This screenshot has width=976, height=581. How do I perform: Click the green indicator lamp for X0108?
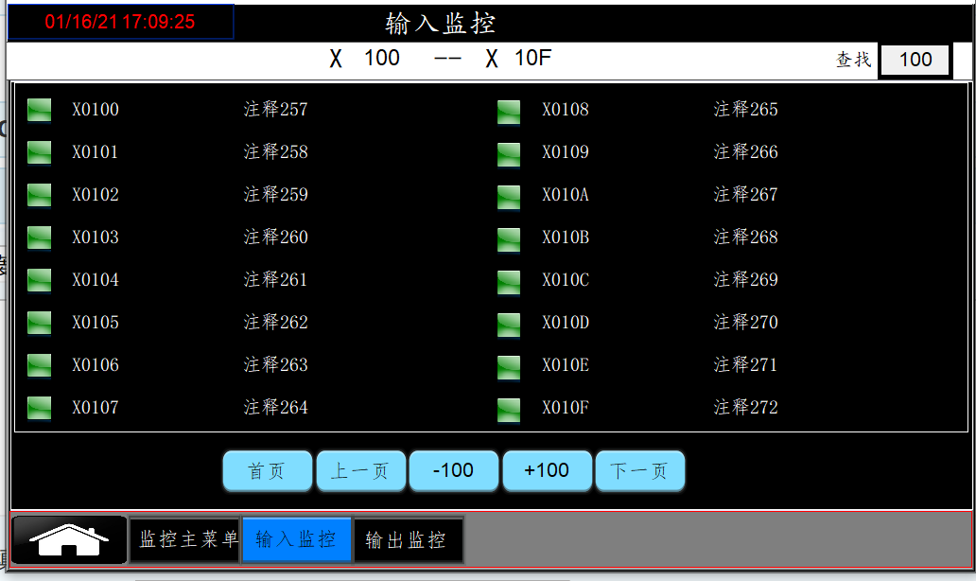[509, 112]
